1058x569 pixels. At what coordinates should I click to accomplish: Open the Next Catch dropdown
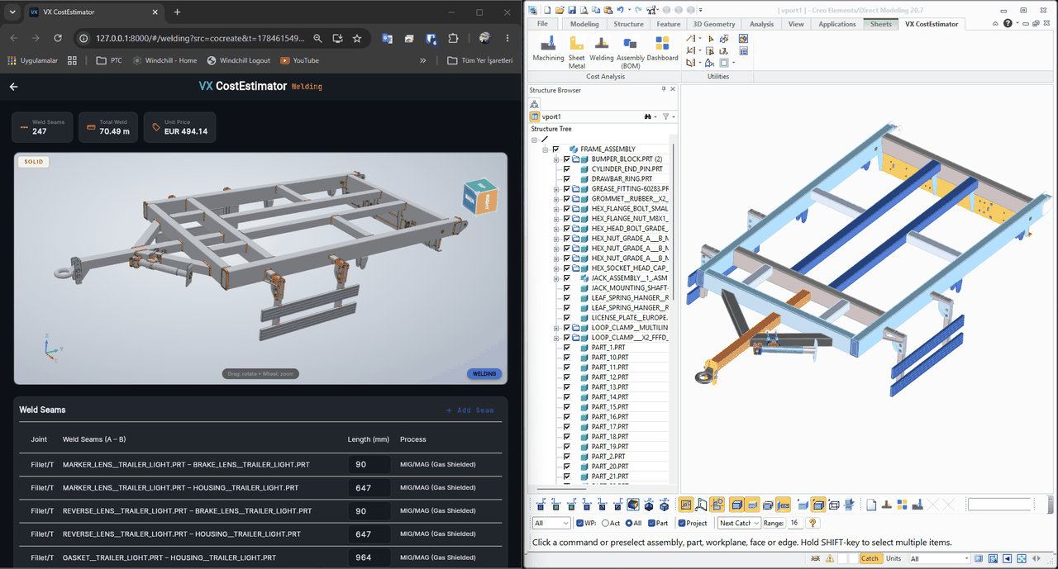(739, 523)
